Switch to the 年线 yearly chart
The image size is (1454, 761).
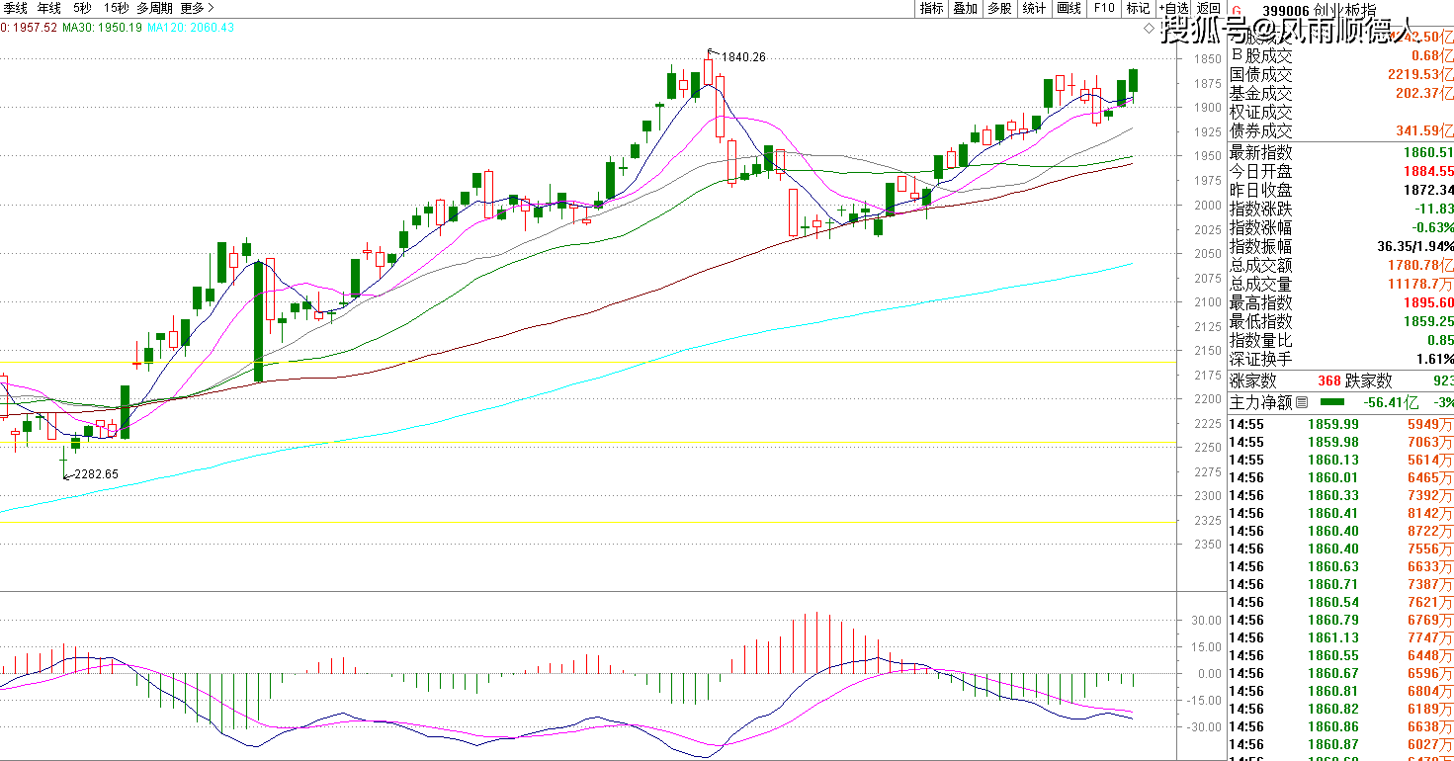(49, 8)
